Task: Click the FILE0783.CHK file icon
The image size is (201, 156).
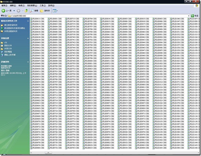Action: 66,148
